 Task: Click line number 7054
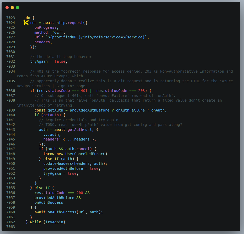tap(10, 183)
